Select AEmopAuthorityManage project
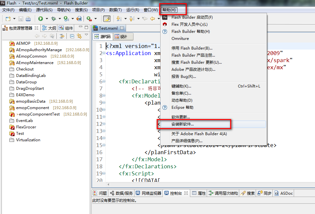 [x=49, y=50]
